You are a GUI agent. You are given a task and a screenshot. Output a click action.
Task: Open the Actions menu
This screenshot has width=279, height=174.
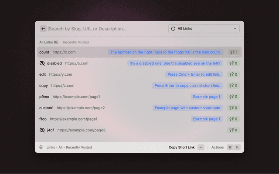pyautogui.click(x=218, y=147)
